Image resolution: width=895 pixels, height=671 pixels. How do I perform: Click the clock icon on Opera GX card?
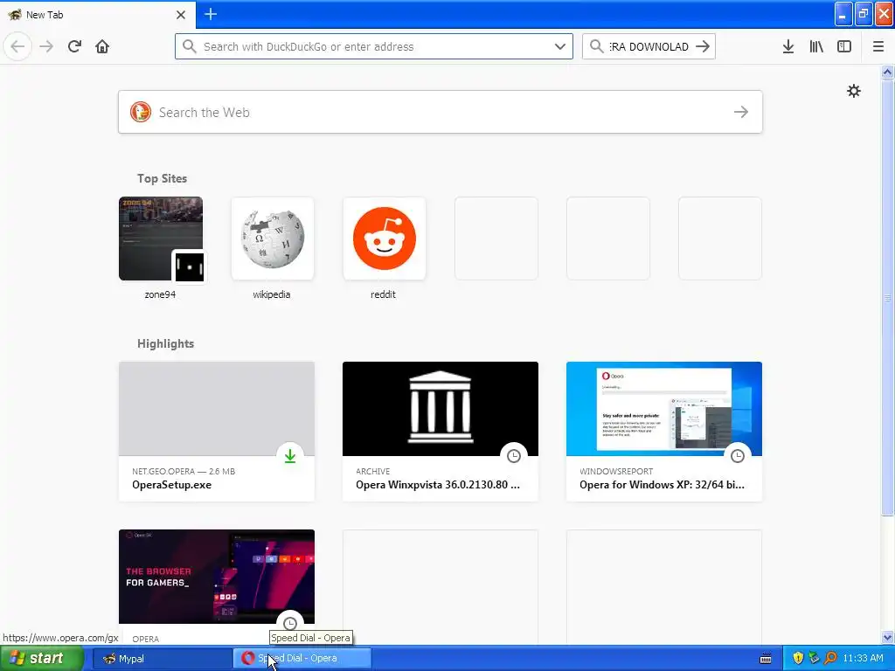290,623
